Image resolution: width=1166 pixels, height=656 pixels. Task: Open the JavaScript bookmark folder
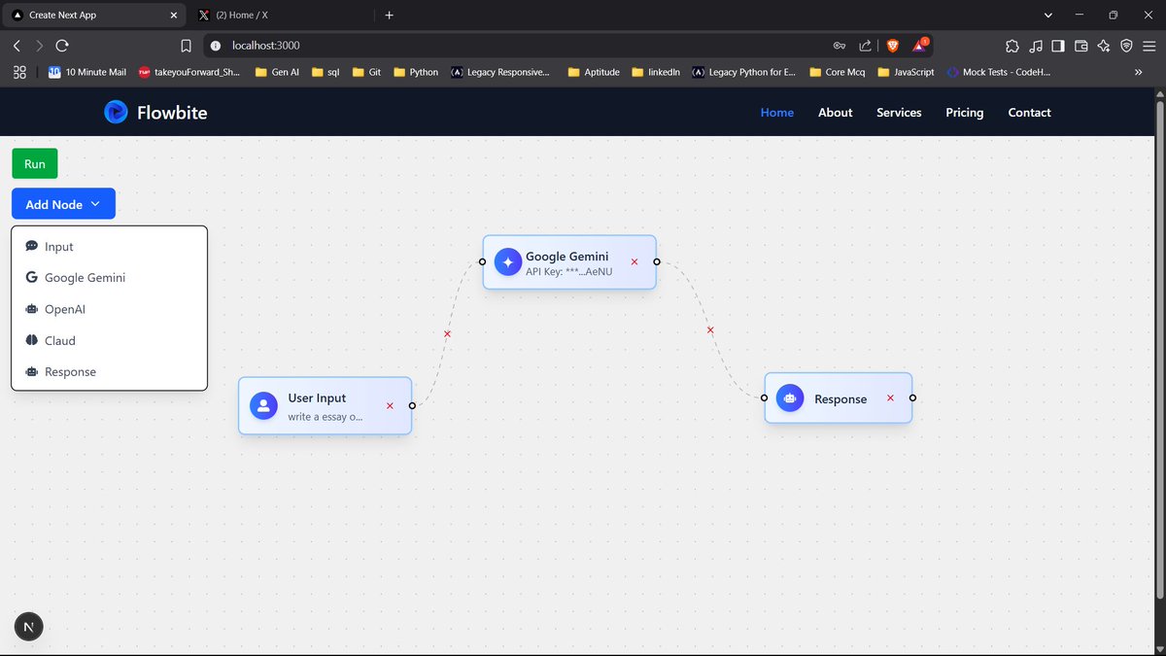tap(906, 72)
